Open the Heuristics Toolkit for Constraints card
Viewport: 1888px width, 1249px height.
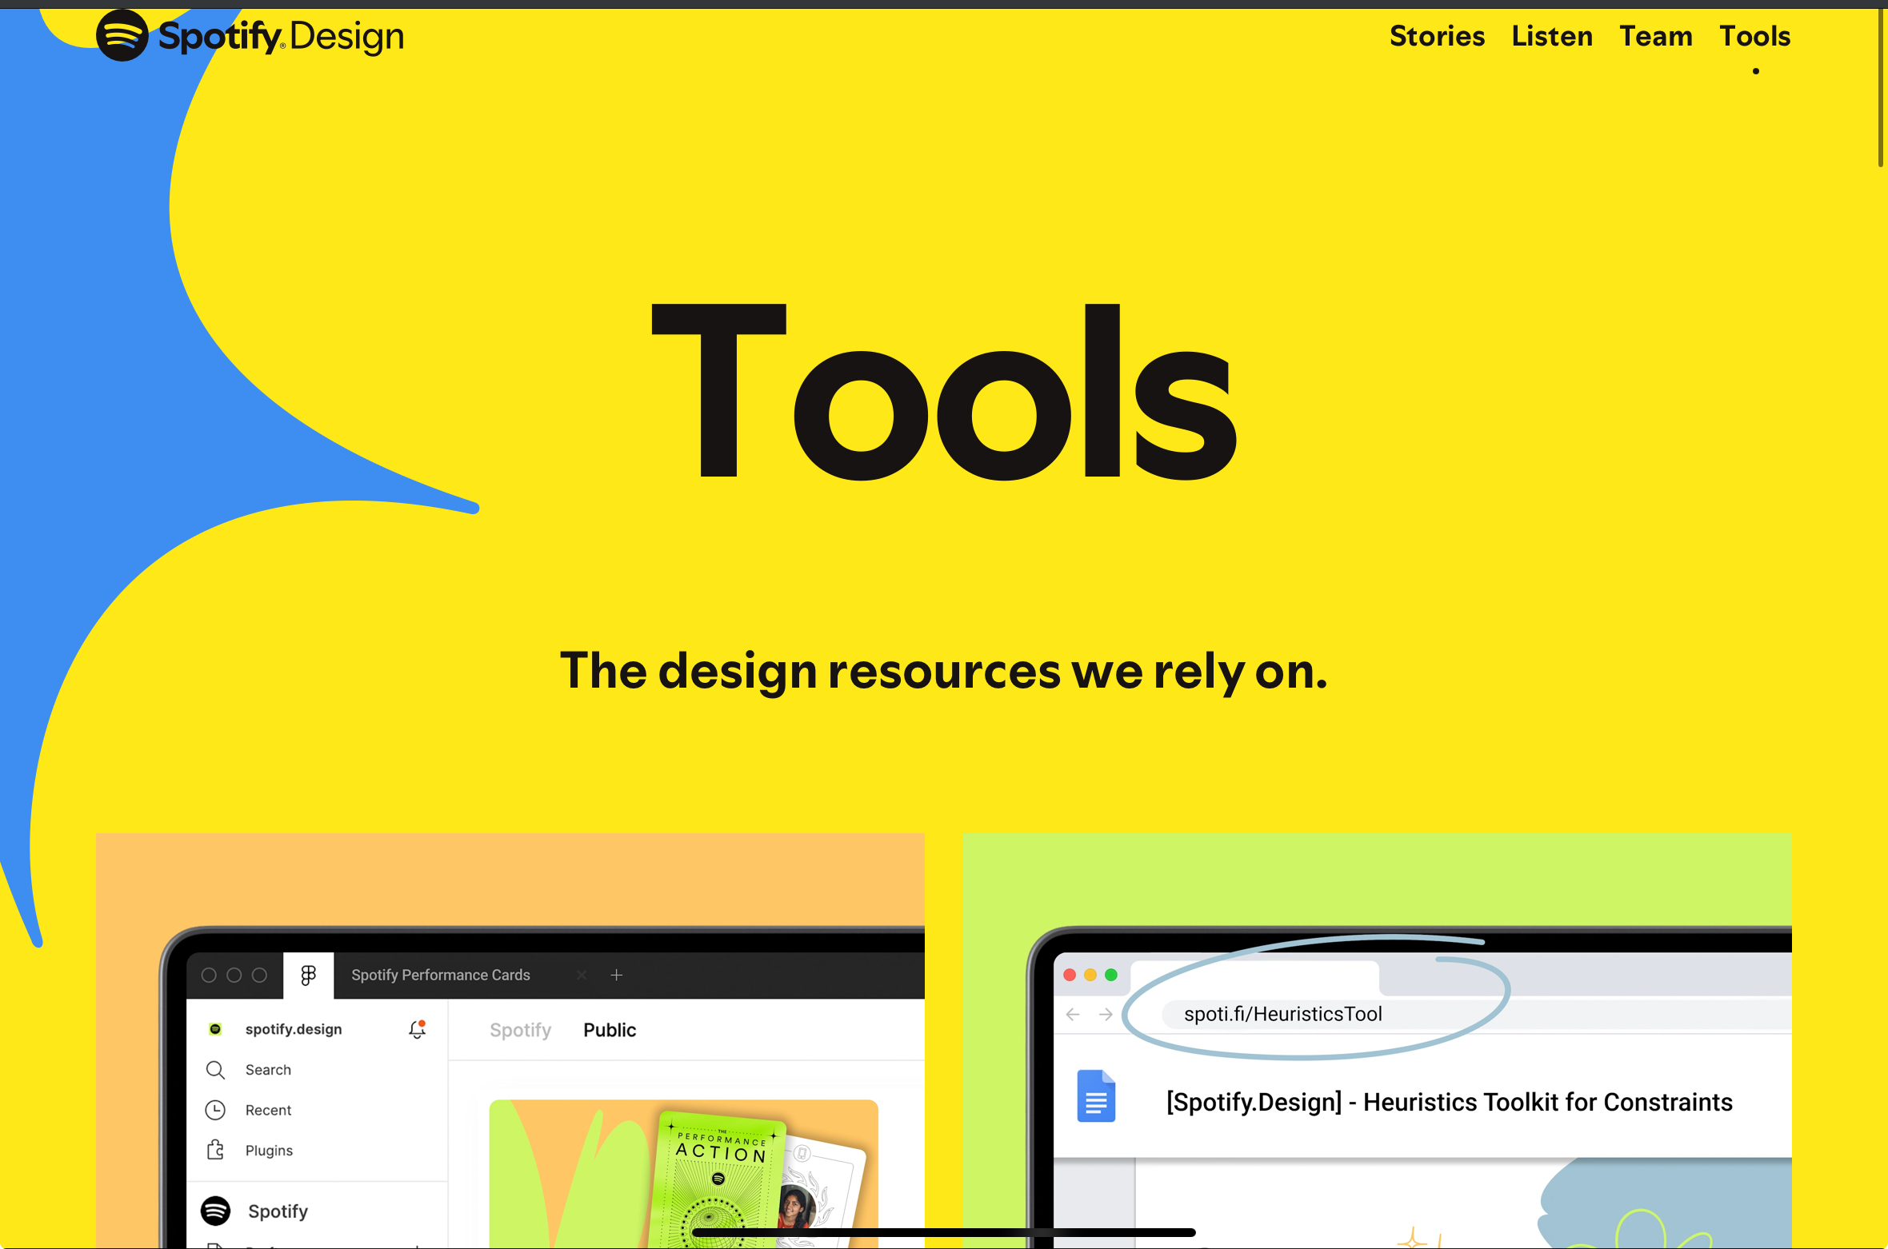coord(1377,1040)
